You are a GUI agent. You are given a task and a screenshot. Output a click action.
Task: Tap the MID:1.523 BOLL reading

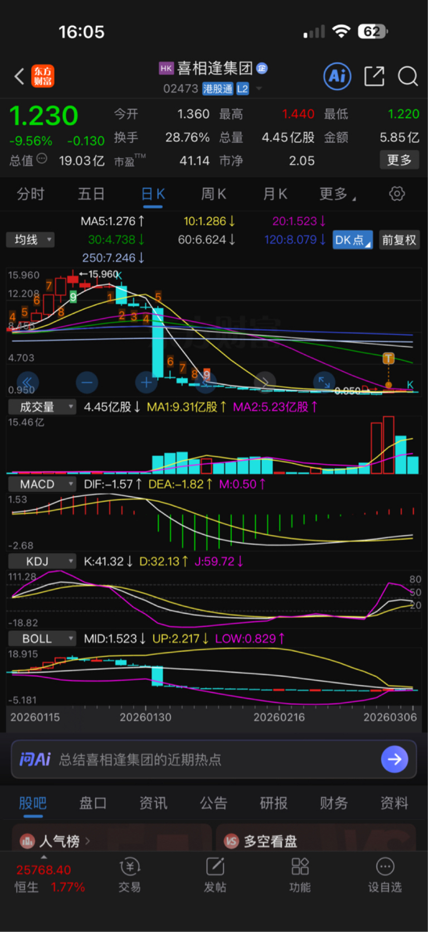click(x=115, y=638)
